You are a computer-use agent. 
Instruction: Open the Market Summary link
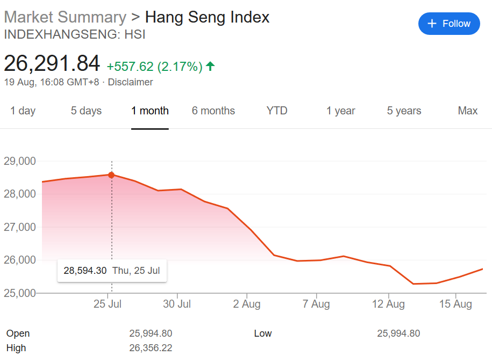click(x=65, y=17)
